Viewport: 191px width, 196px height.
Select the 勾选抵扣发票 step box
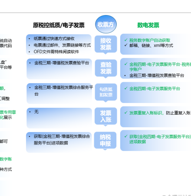point(106,92)
